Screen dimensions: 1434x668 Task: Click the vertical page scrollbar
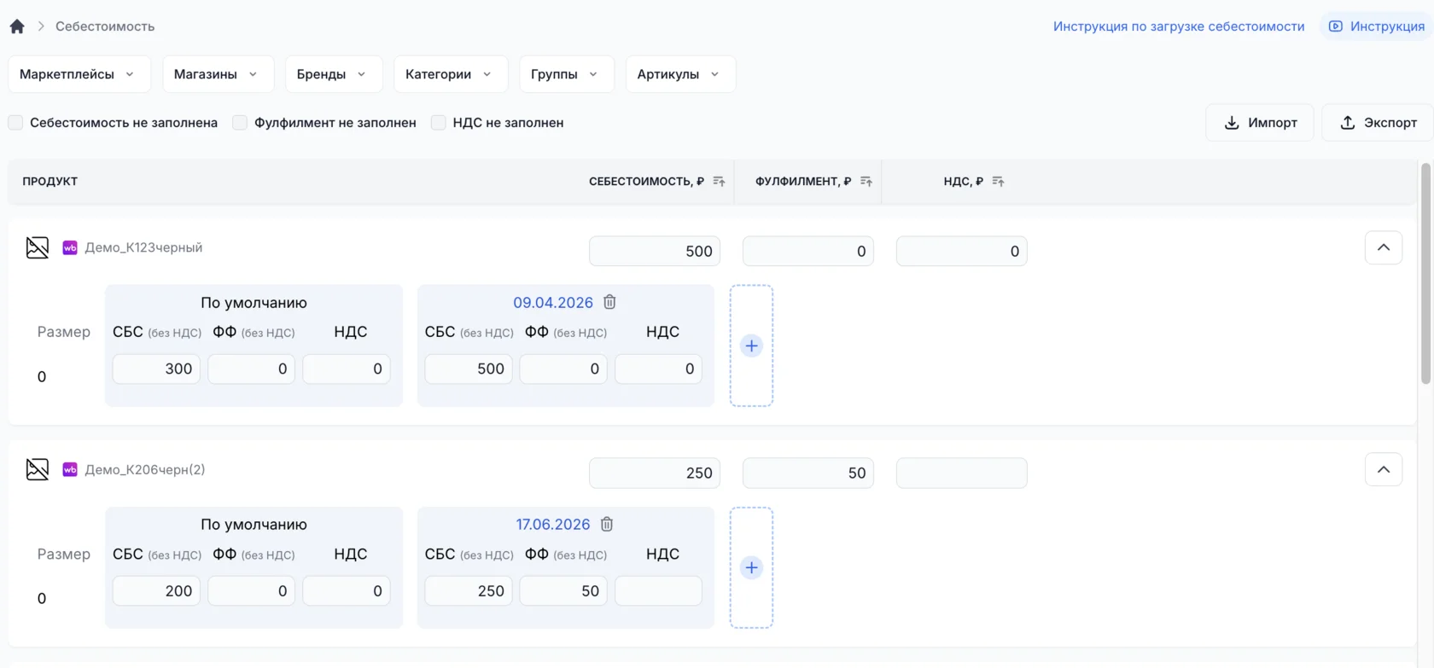click(1425, 273)
